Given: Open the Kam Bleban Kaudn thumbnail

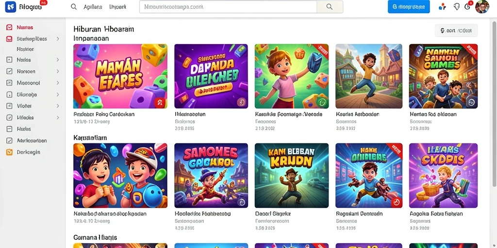Looking at the screenshot, I should pyautogui.click(x=292, y=175).
